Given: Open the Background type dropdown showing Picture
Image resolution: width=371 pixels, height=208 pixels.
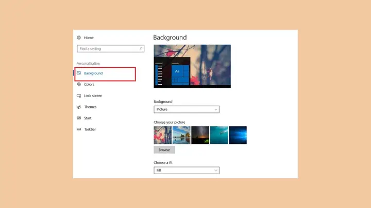Looking at the screenshot, I should [187, 109].
